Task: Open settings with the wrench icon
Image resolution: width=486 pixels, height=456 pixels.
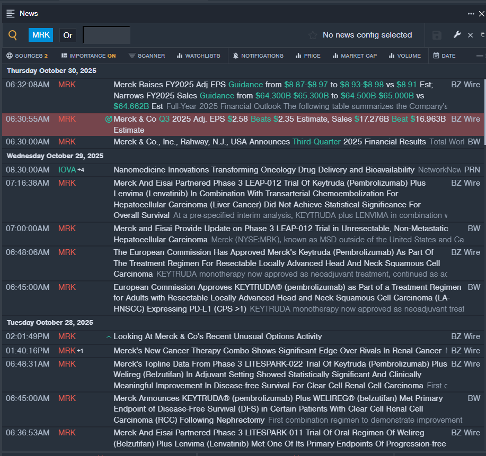Action: point(457,35)
